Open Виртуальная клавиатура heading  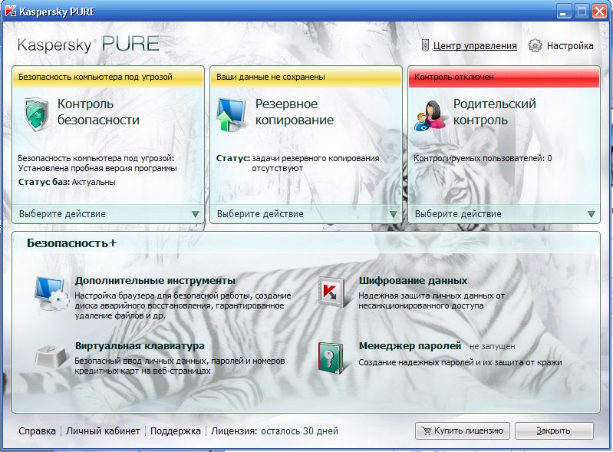[x=140, y=346]
